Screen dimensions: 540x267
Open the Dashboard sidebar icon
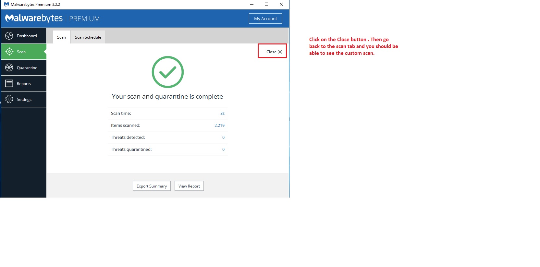click(x=9, y=36)
